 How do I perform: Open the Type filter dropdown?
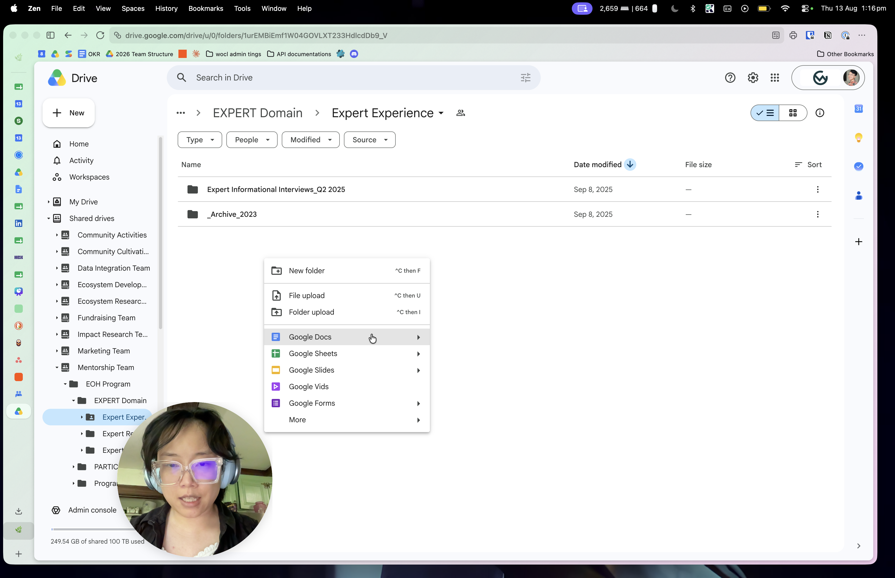click(200, 140)
